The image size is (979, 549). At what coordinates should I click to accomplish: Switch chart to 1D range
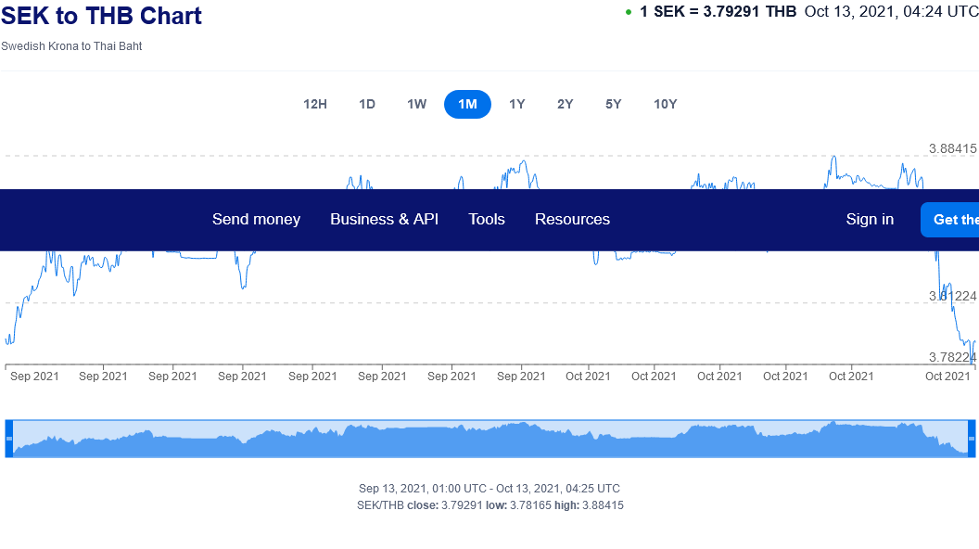(x=367, y=104)
